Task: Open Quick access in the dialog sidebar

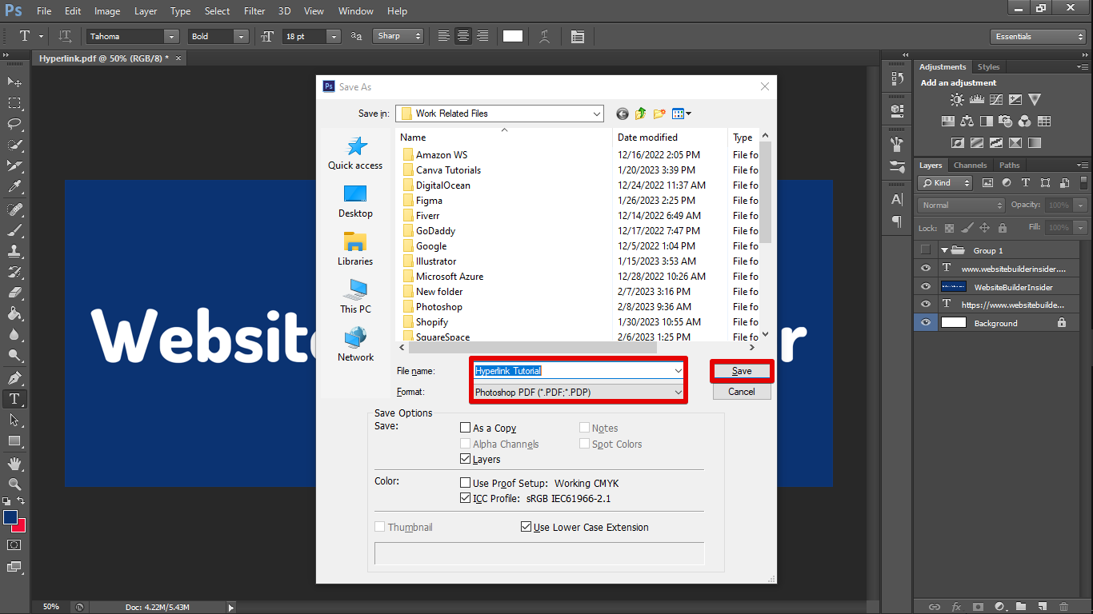Action: click(355, 153)
